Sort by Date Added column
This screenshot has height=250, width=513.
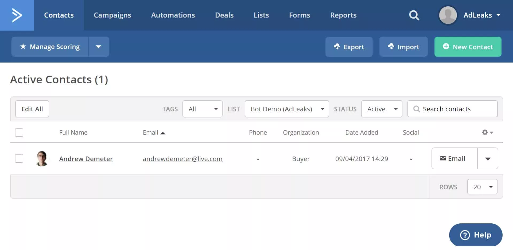[362, 132]
